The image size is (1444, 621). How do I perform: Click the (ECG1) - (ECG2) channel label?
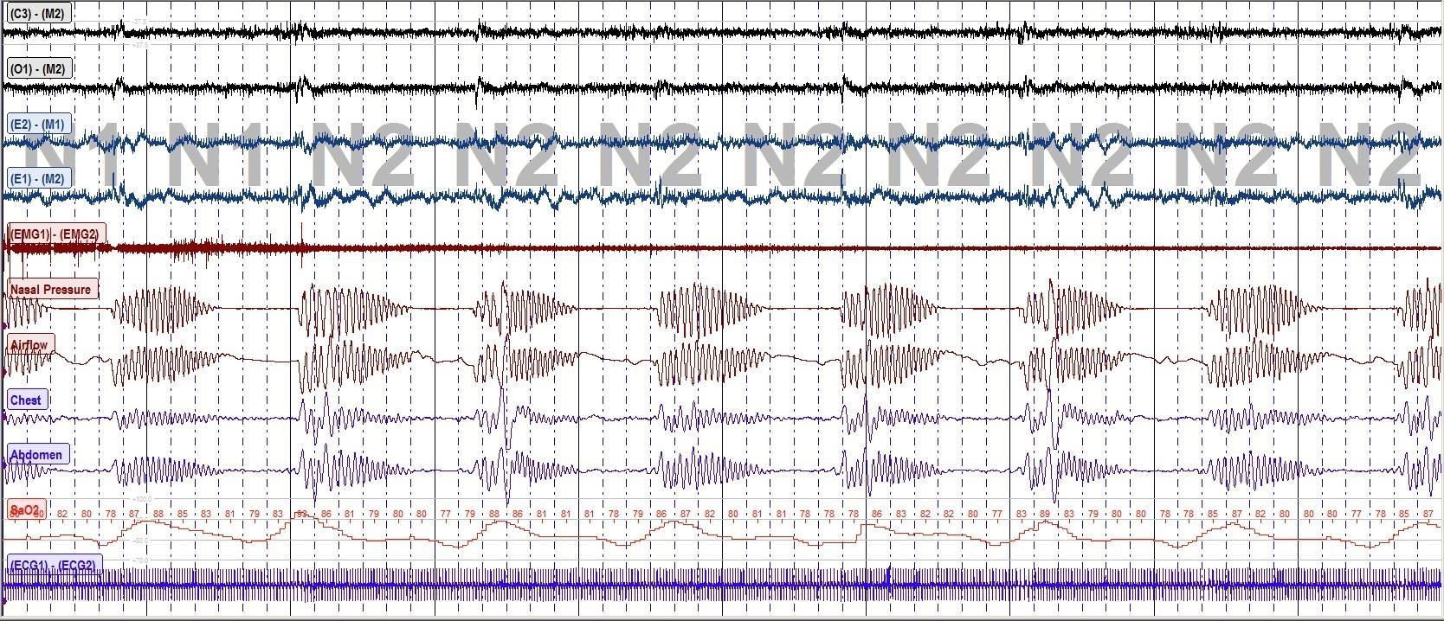[x=54, y=566]
